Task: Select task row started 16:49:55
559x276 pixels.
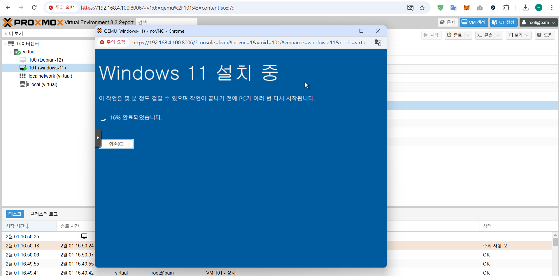Action: pos(277,264)
